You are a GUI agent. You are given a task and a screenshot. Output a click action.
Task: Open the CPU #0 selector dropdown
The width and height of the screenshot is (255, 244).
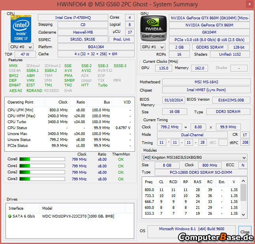[21, 47]
